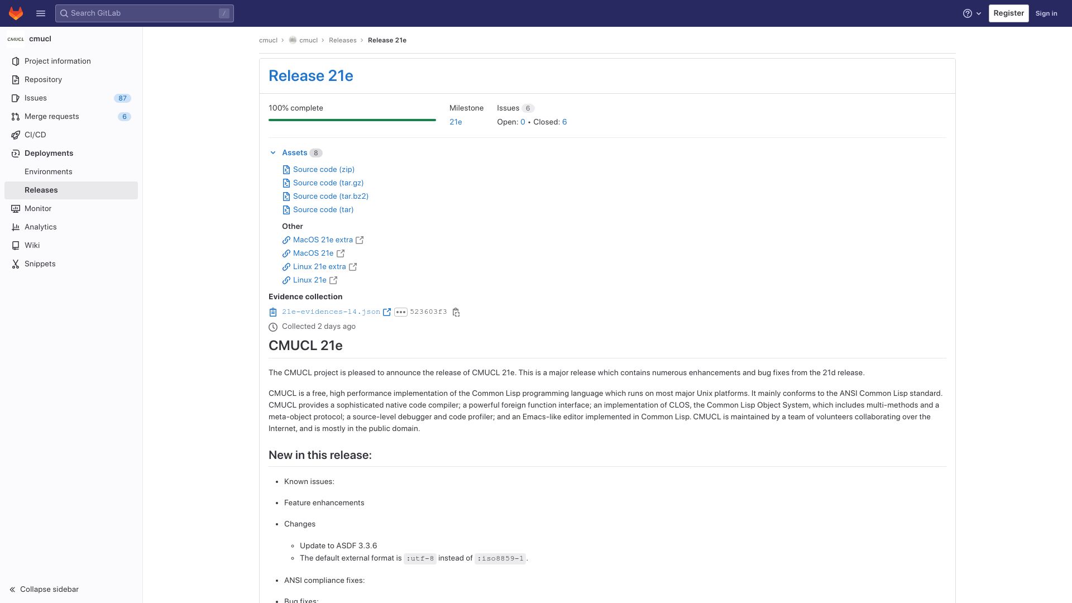Collapse the Assets section chevron
Viewport: 1072px width, 603px height.
[273, 153]
